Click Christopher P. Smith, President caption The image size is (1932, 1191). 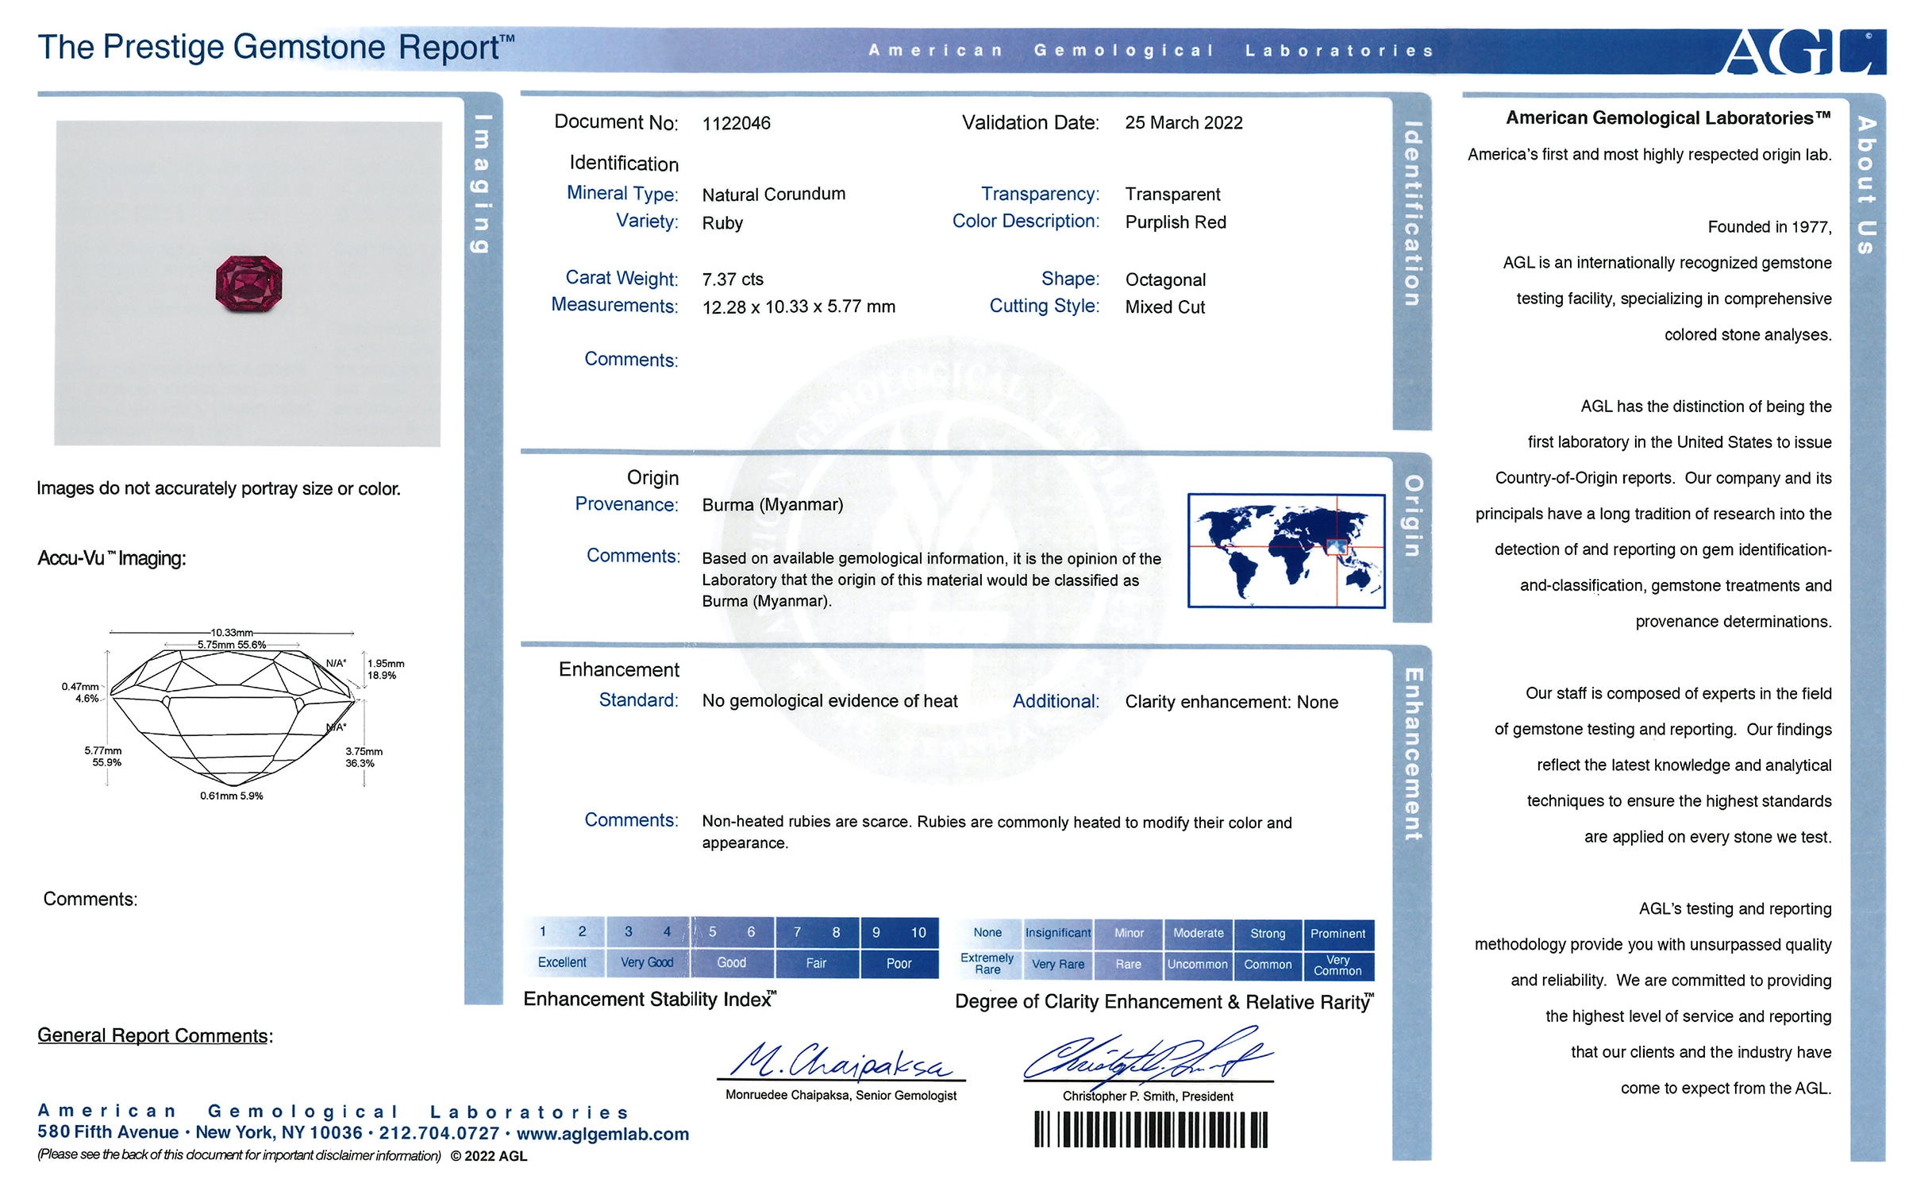pyautogui.click(x=1148, y=1097)
